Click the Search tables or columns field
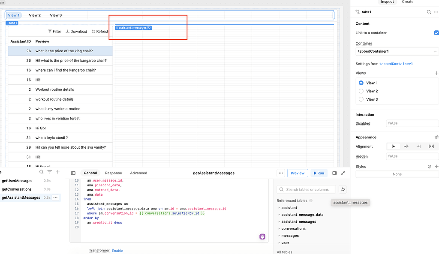This screenshot has height=254, width=439. click(306, 189)
